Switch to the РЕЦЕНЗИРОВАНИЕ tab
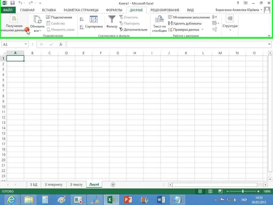The image size is (273, 205). (165, 10)
